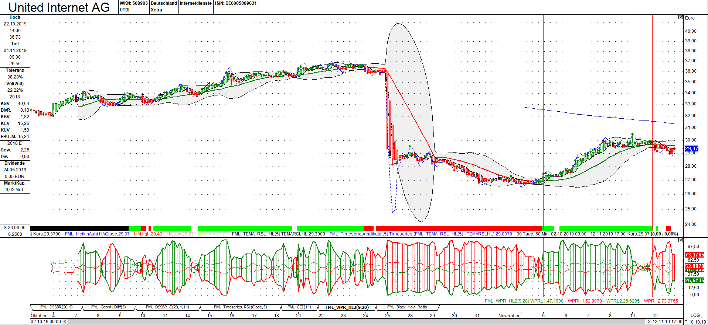Viewport: 708px width, 325px height.
Task: Click the Oktober month label on the time axis
Action: pyautogui.click(x=39, y=315)
